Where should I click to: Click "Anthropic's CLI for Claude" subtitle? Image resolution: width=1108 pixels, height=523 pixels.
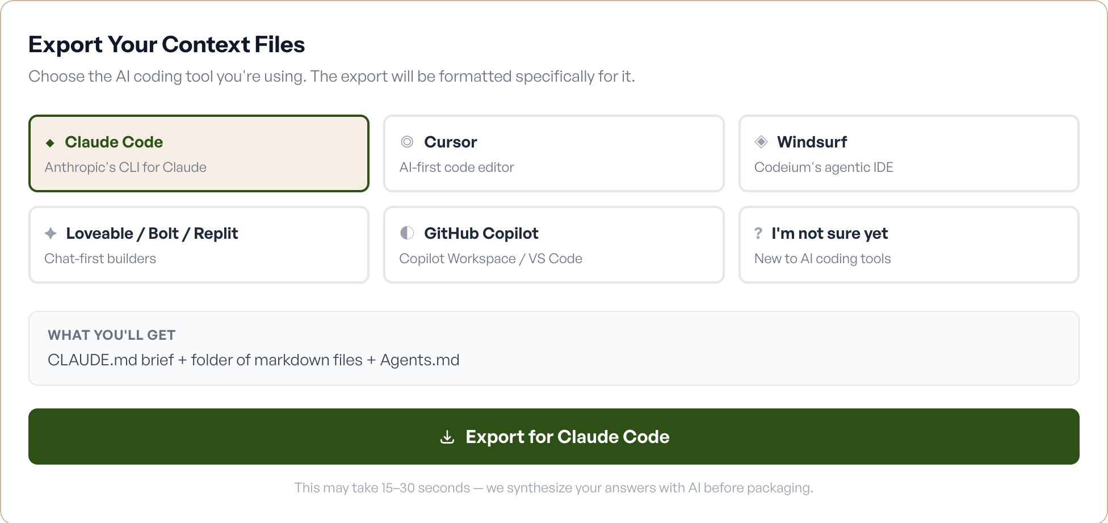tap(125, 167)
